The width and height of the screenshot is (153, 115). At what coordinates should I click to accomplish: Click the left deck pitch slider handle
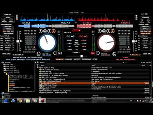point(18,42)
